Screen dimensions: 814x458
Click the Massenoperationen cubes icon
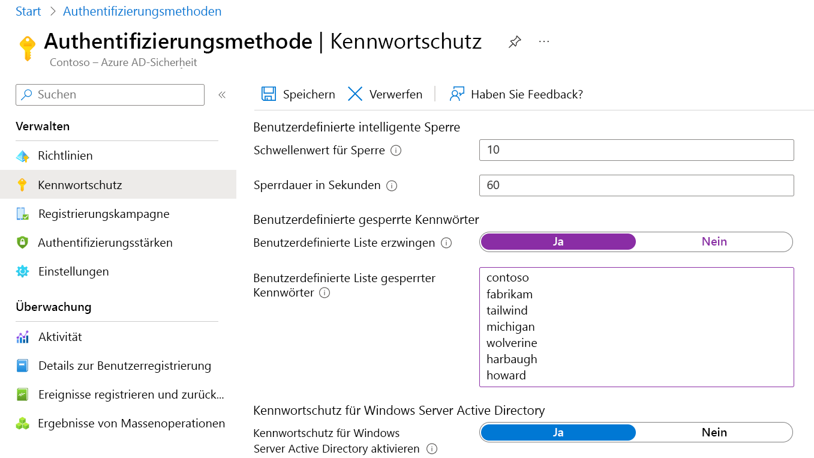(x=22, y=423)
